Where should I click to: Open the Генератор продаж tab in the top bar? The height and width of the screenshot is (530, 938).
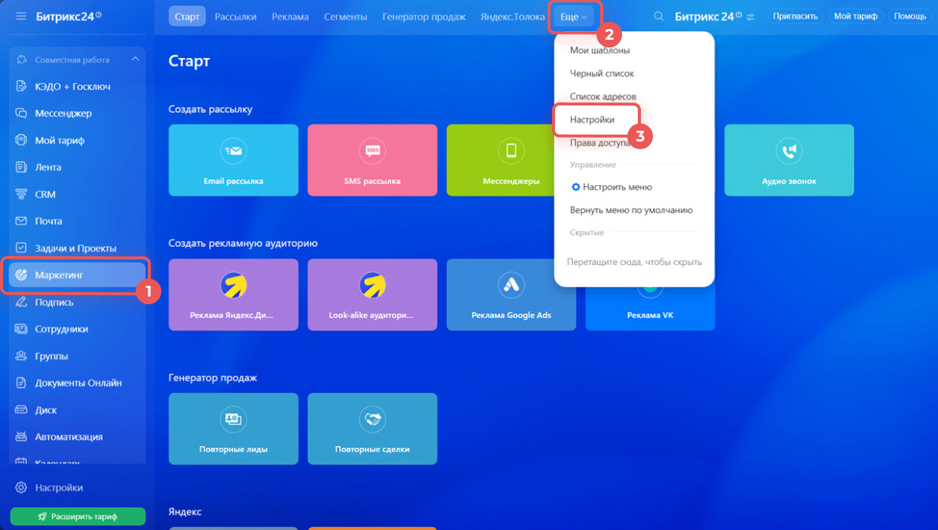(424, 16)
